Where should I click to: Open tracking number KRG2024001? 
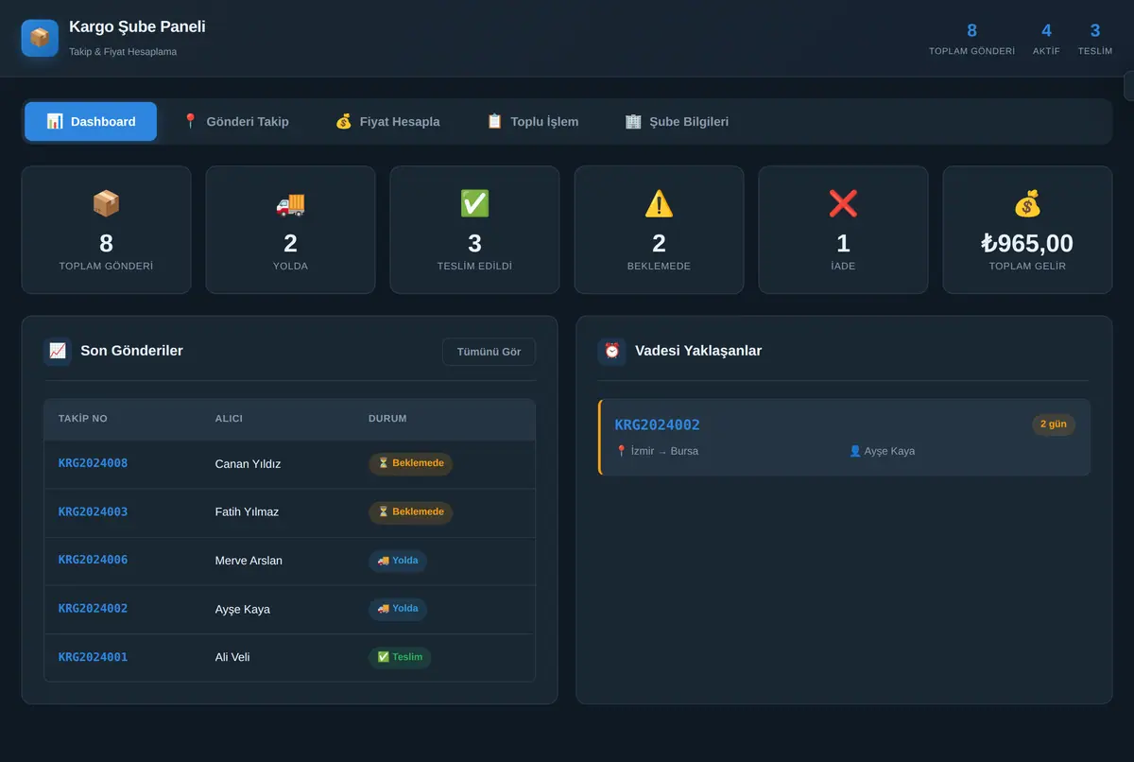tap(93, 657)
